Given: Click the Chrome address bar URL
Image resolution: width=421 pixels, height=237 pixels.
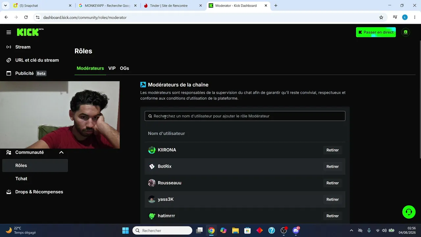Looking at the screenshot, I should [x=85, y=17].
